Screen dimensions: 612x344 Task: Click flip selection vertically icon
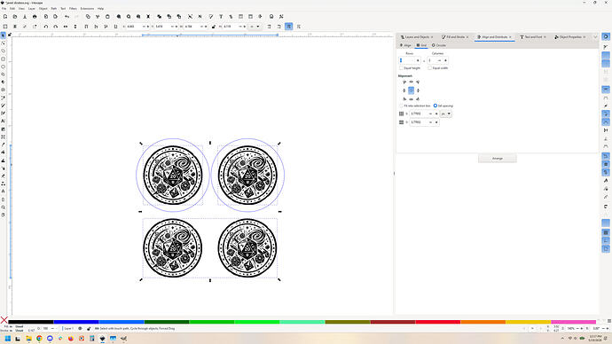coord(75,27)
